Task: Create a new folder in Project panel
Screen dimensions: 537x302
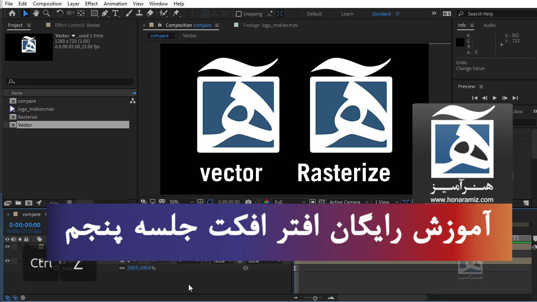Action: point(18,203)
